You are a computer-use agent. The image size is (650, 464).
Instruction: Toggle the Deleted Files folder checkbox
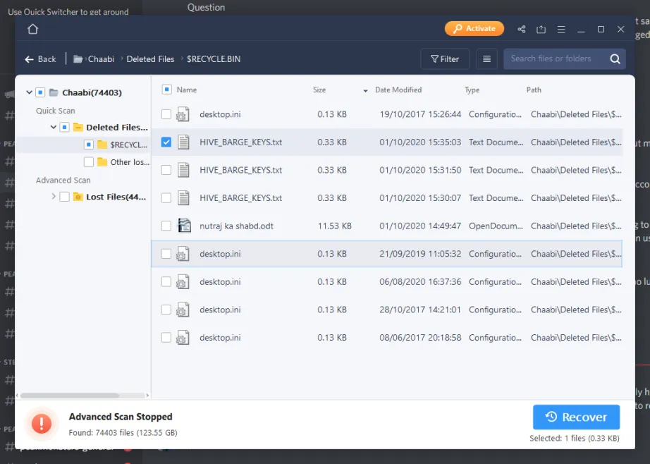tap(64, 127)
